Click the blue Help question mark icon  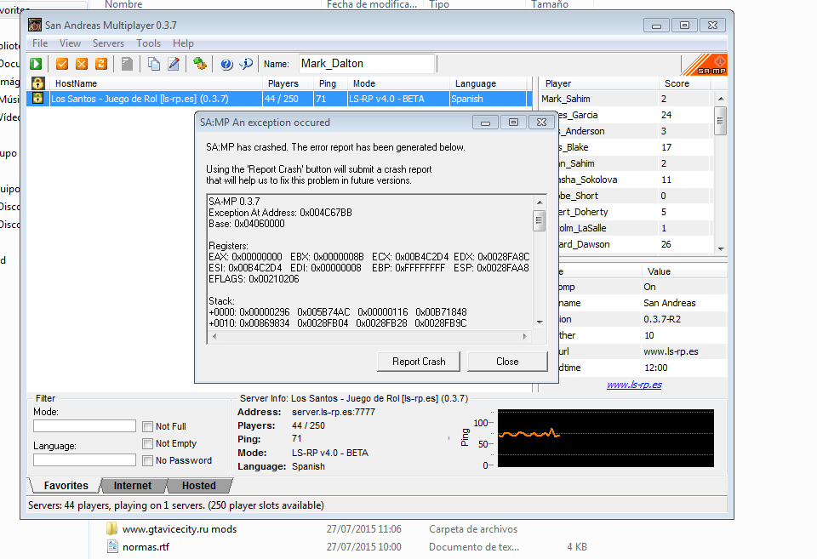point(226,64)
